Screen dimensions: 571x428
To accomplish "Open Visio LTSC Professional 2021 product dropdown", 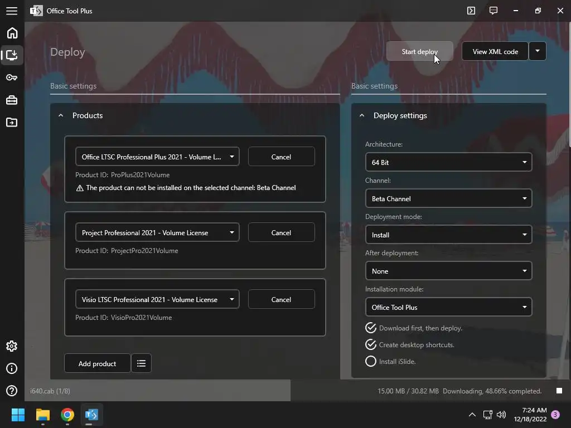I will [x=157, y=299].
